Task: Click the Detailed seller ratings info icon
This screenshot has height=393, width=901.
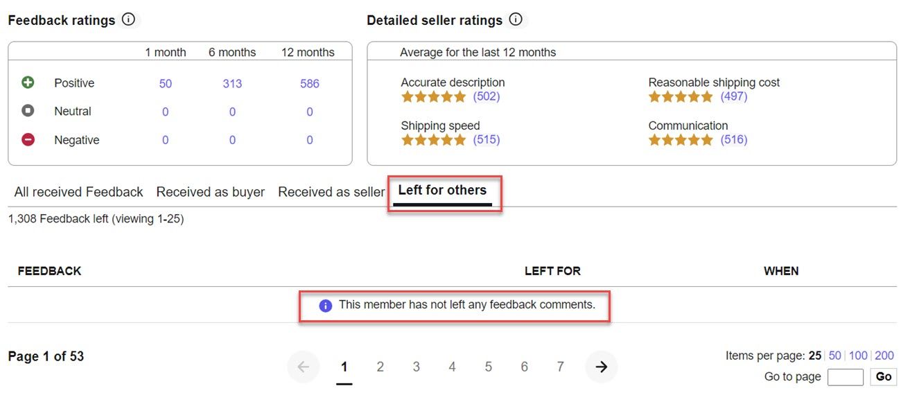Action: tap(516, 20)
